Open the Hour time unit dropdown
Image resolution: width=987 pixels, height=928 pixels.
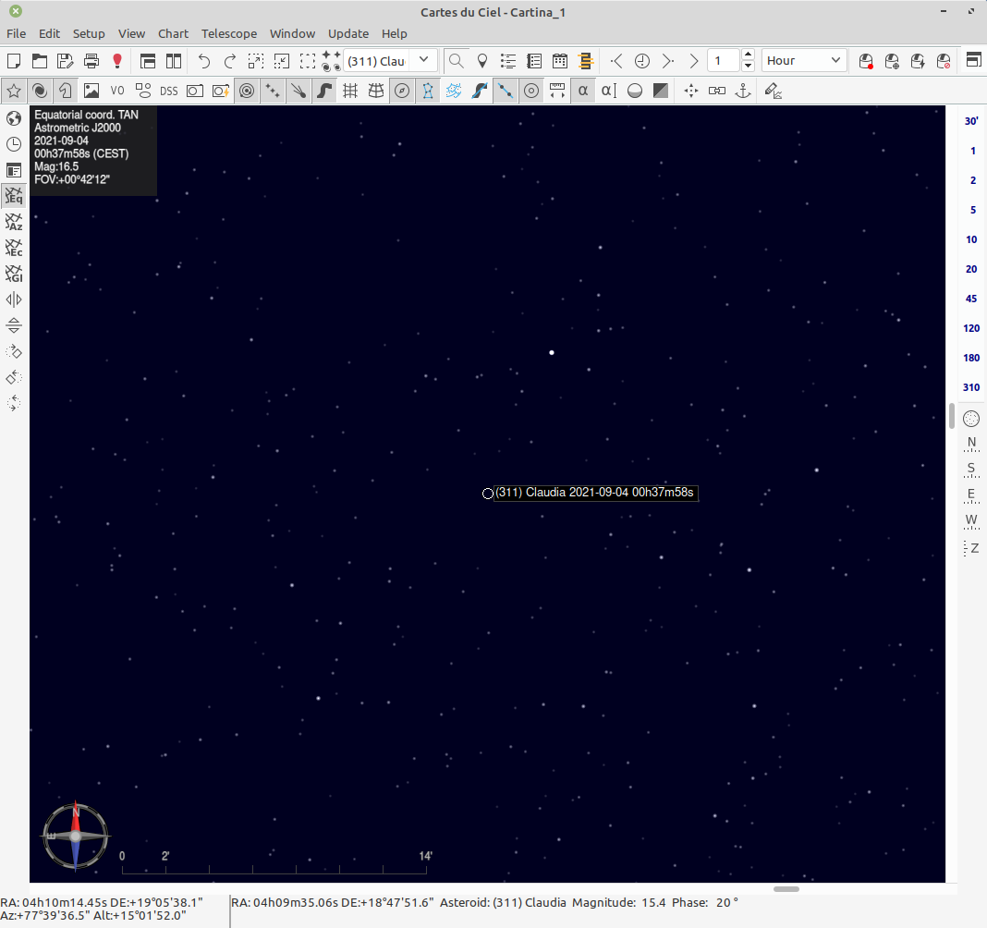tap(803, 61)
